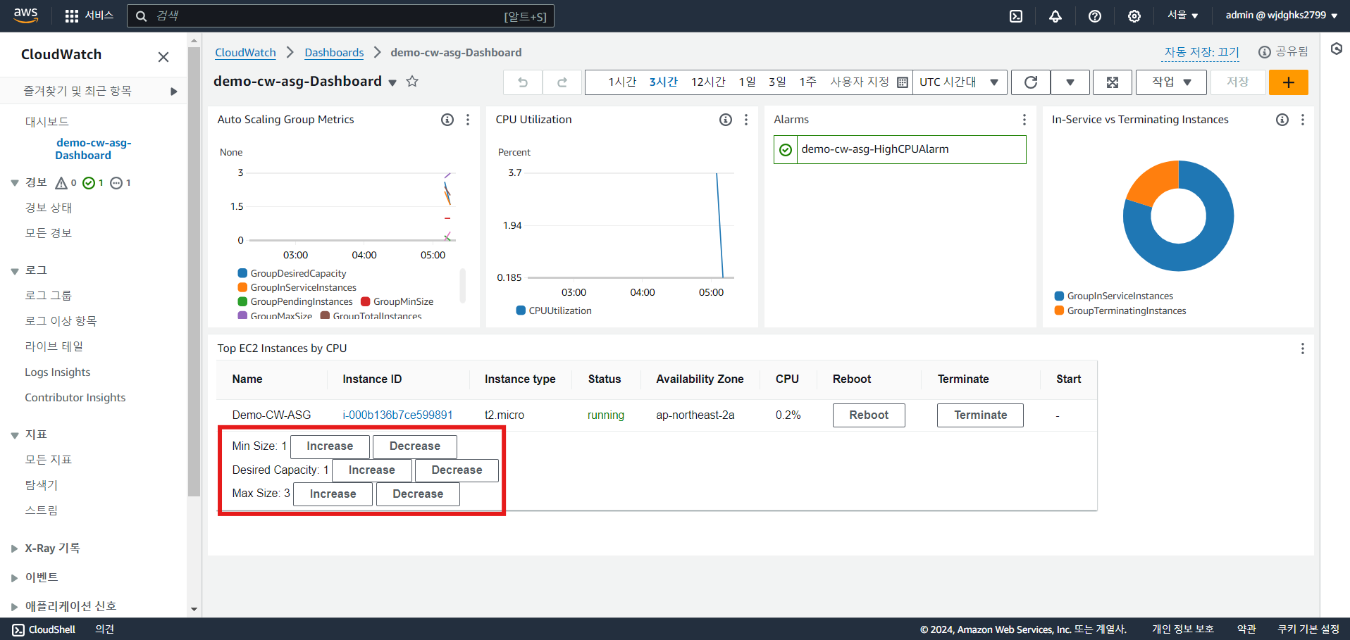Open Top EC2 Instances widget menu
Image resolution: width=1350 pixels, height=640 pixels.
(1303, 349)
